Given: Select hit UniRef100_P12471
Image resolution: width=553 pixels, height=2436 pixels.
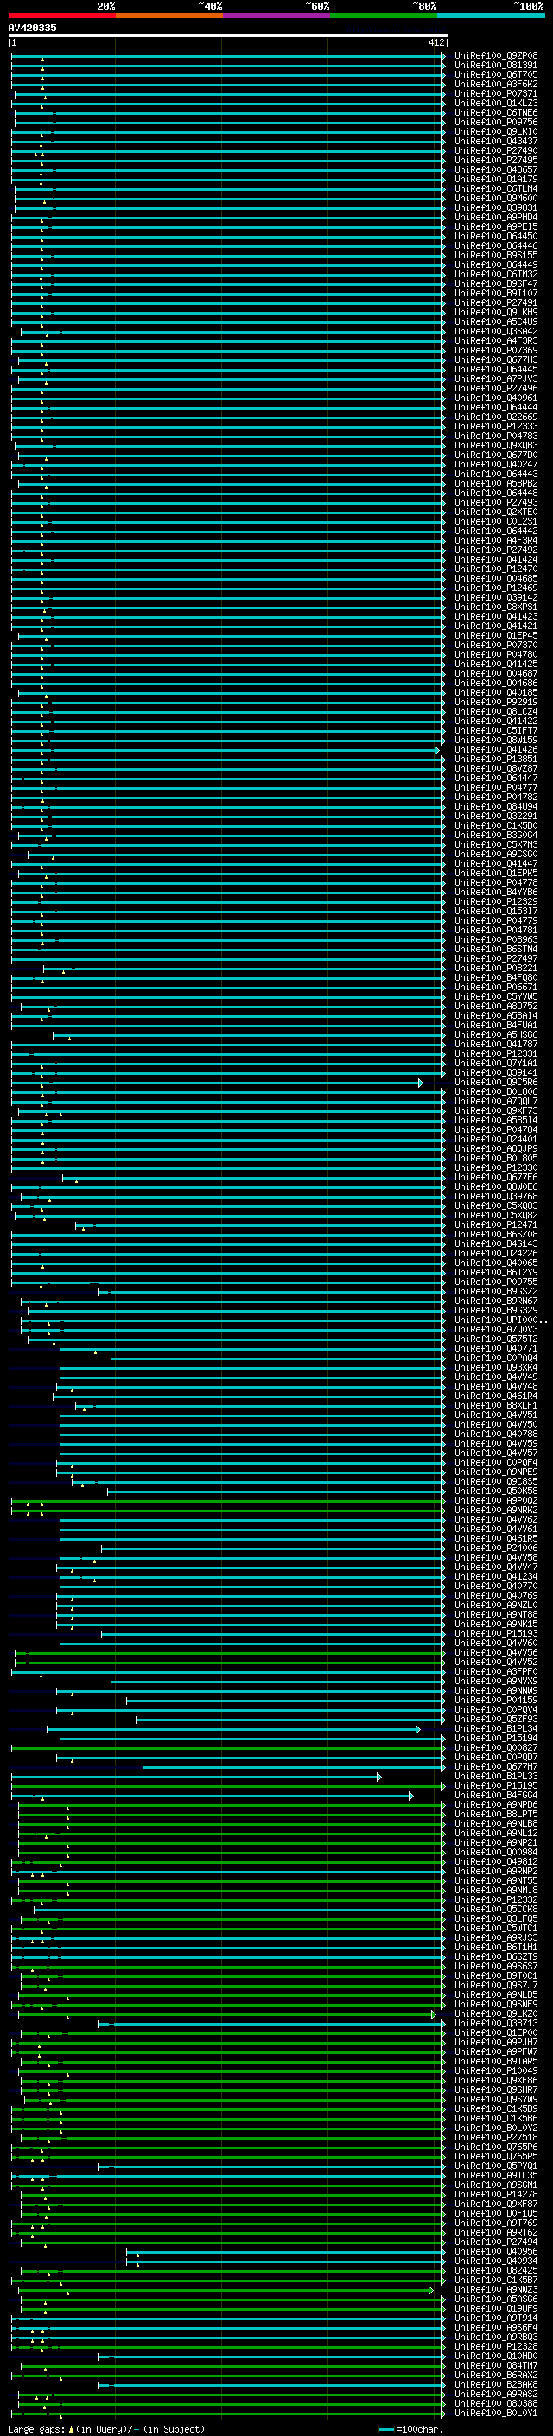Looking at the screenshot, I should coord(496,1224).
